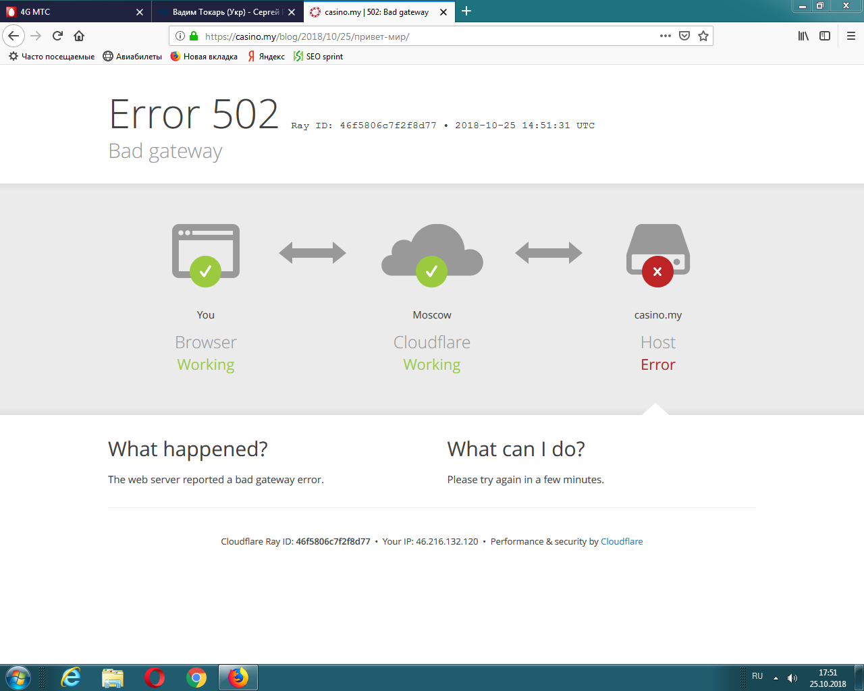
Task: Switch to the 4G МТС tab
Action: [76, 11]
